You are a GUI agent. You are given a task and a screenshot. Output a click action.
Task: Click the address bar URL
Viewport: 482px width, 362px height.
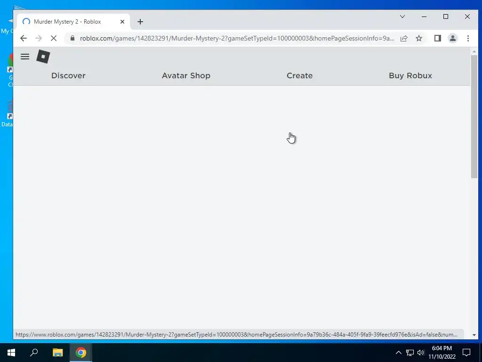(x=237, y=38)
